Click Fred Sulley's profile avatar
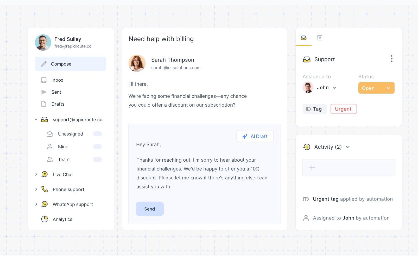 coord(43,42)
